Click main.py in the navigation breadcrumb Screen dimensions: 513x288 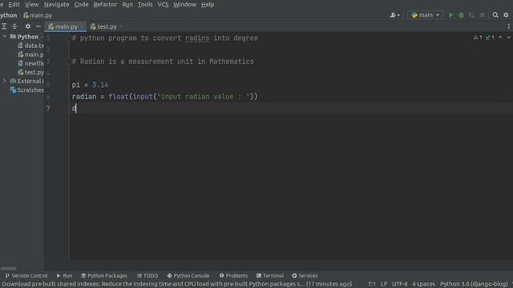point(38,15)
